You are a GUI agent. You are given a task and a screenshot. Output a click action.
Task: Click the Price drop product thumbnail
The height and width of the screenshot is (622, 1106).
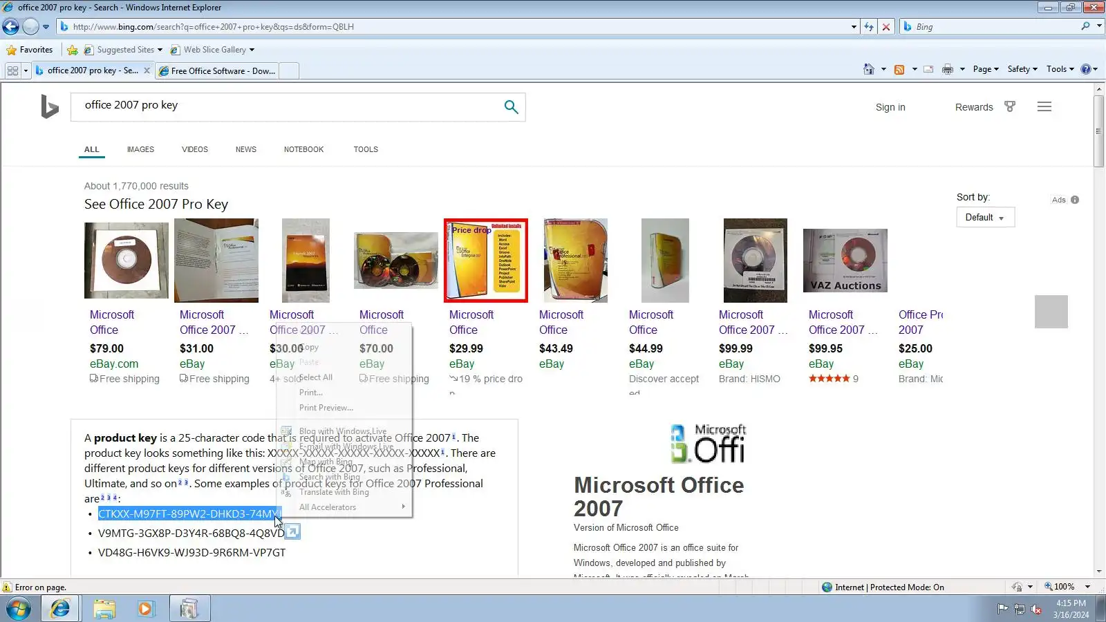coord(486,261)
